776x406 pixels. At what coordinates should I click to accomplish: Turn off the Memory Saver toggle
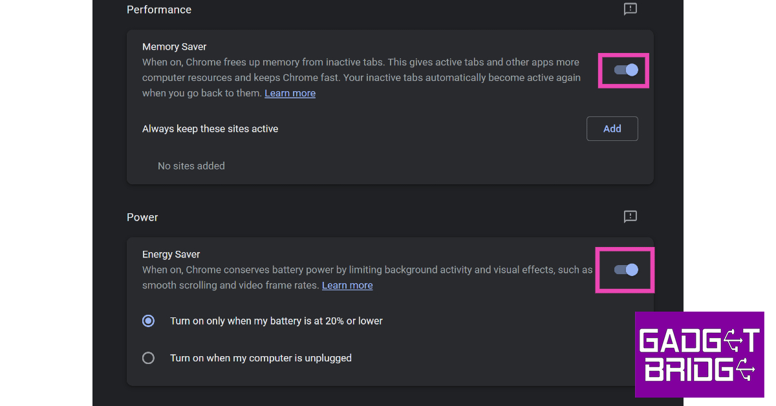point(626,70)
